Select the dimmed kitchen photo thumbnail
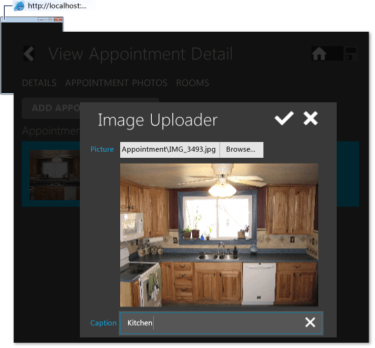Image resolution: width=375 pixels, height=348 pixels. [x=55, y=175]
